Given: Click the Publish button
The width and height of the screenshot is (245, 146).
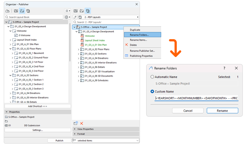Looking at the screenshot, I should (x=59, y=140).
